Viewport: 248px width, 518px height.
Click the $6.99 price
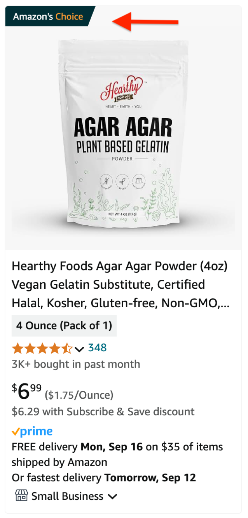click(x=27, y=391)
